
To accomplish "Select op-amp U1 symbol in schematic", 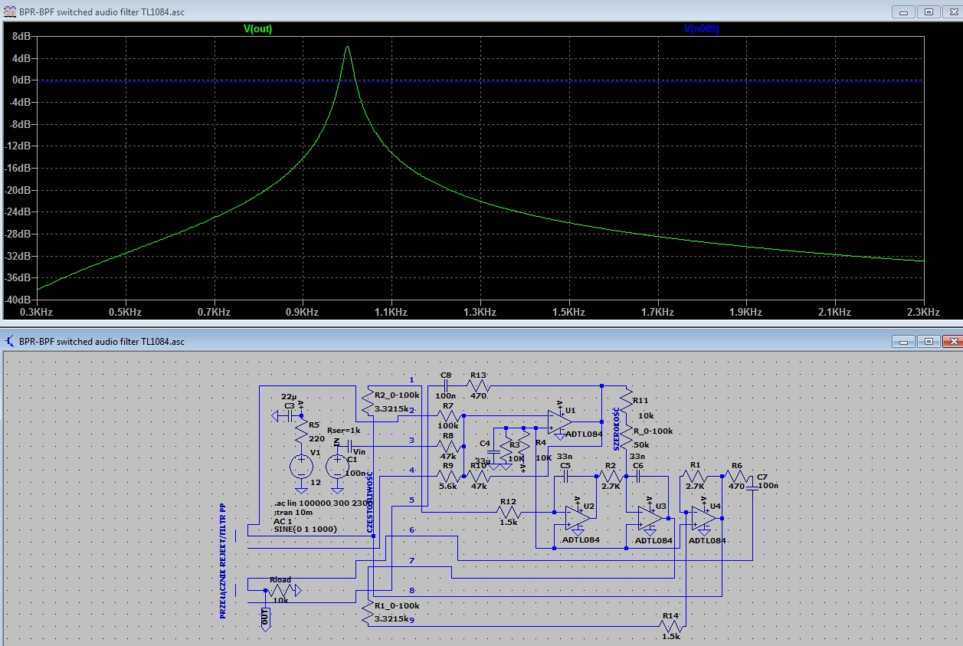I will click(x=560, y=421).
